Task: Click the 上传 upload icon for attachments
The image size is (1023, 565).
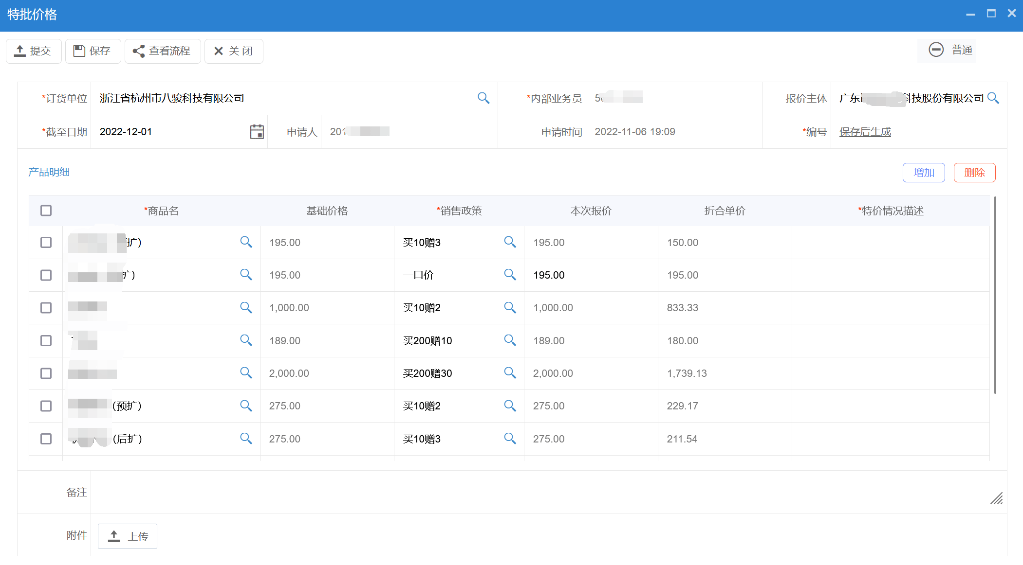Action: click(113, 536)
